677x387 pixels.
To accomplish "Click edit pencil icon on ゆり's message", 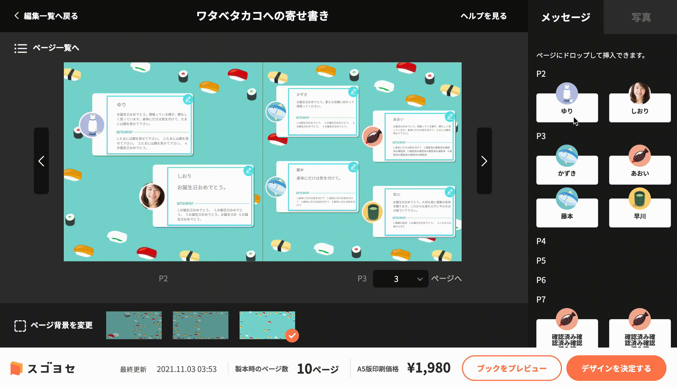I will [x=188, y=100].
